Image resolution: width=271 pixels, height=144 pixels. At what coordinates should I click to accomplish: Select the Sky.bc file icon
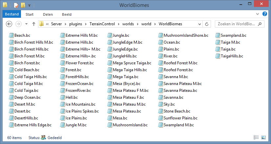tap(160, 104)
